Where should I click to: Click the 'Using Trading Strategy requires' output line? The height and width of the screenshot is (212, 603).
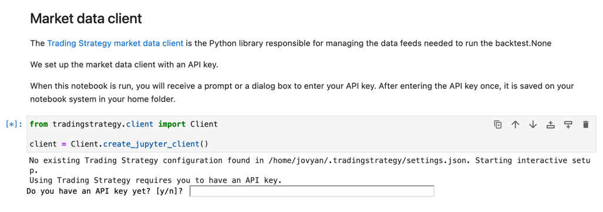[156, 180]
